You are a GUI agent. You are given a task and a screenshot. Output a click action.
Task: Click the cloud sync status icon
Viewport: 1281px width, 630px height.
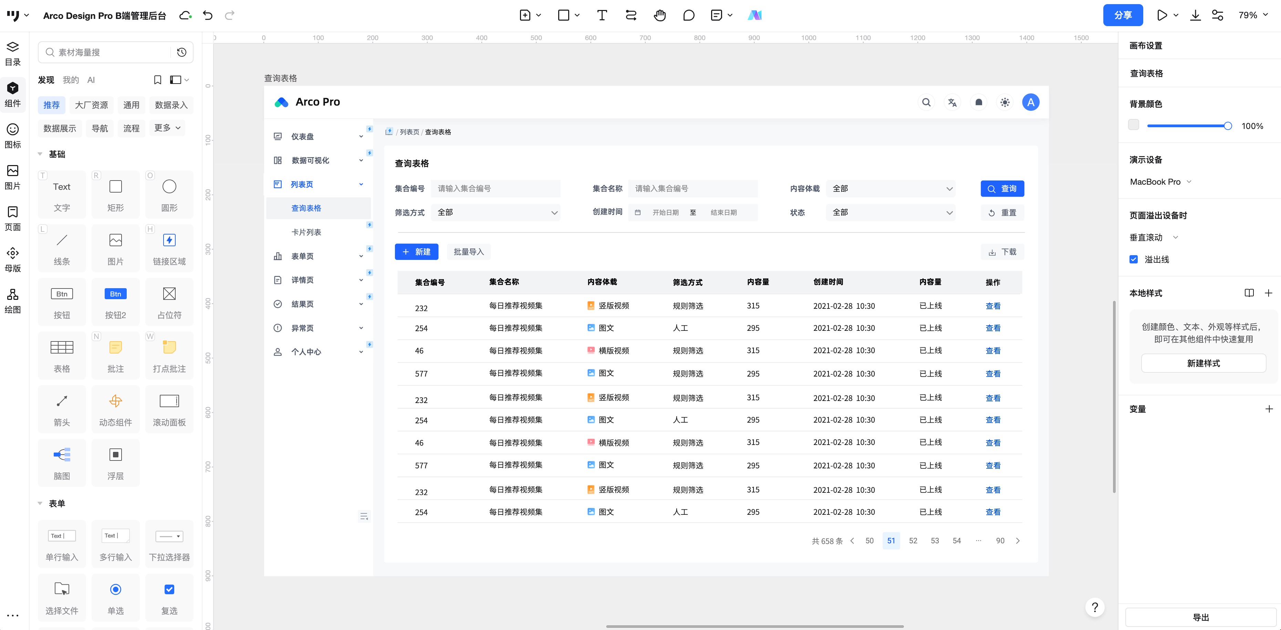click(185, 15)
